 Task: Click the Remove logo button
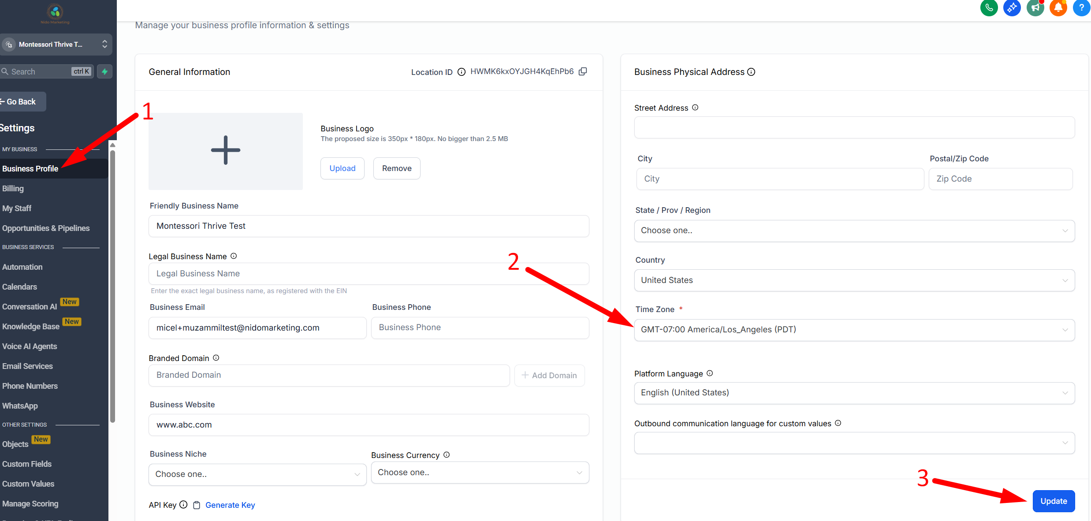point(397,168)
